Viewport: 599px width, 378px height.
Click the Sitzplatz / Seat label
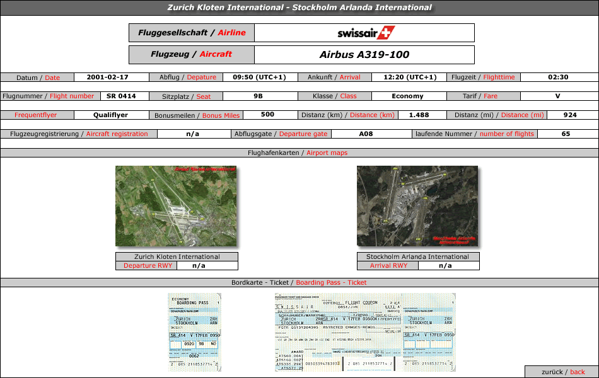point(186,96)
